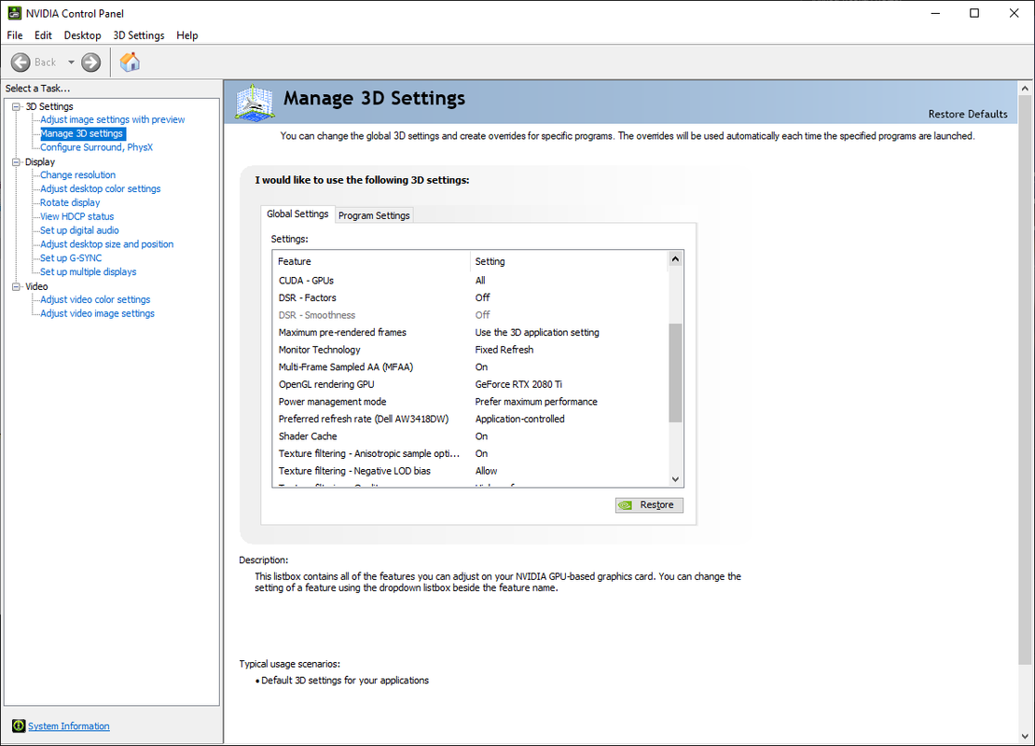Click the main page scroll down arrow
The height and width of the screenshot is (746, 1035).
tap(1025, 736)
